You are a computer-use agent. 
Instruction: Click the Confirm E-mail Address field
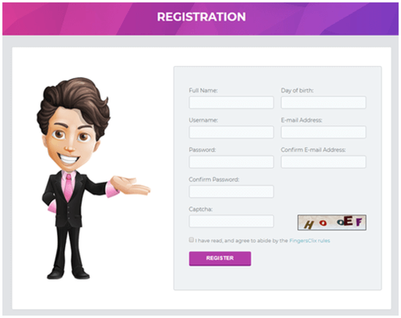[323, 162]
